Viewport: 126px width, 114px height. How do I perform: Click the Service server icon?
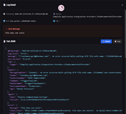point(54,14)
